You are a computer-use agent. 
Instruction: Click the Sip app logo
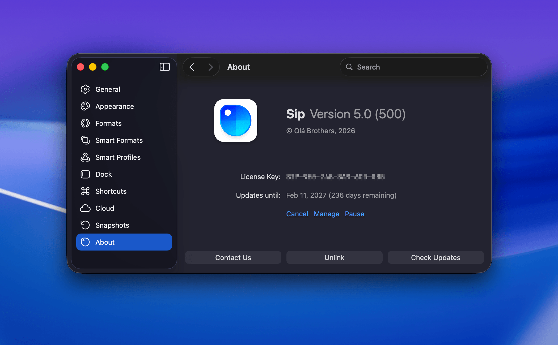[x=236, y=120]
